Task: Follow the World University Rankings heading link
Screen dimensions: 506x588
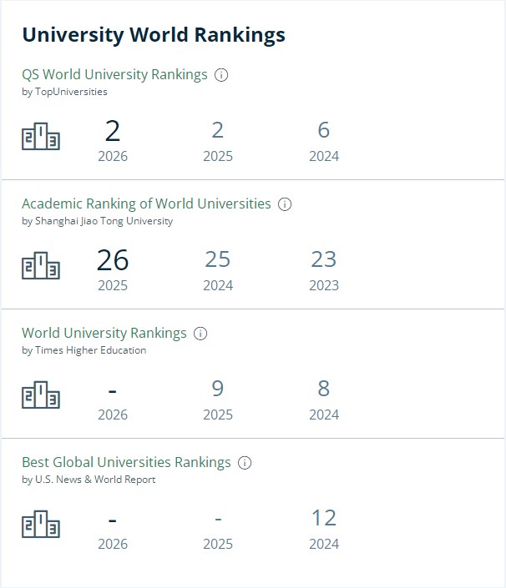Action: (x=104, y=334)
